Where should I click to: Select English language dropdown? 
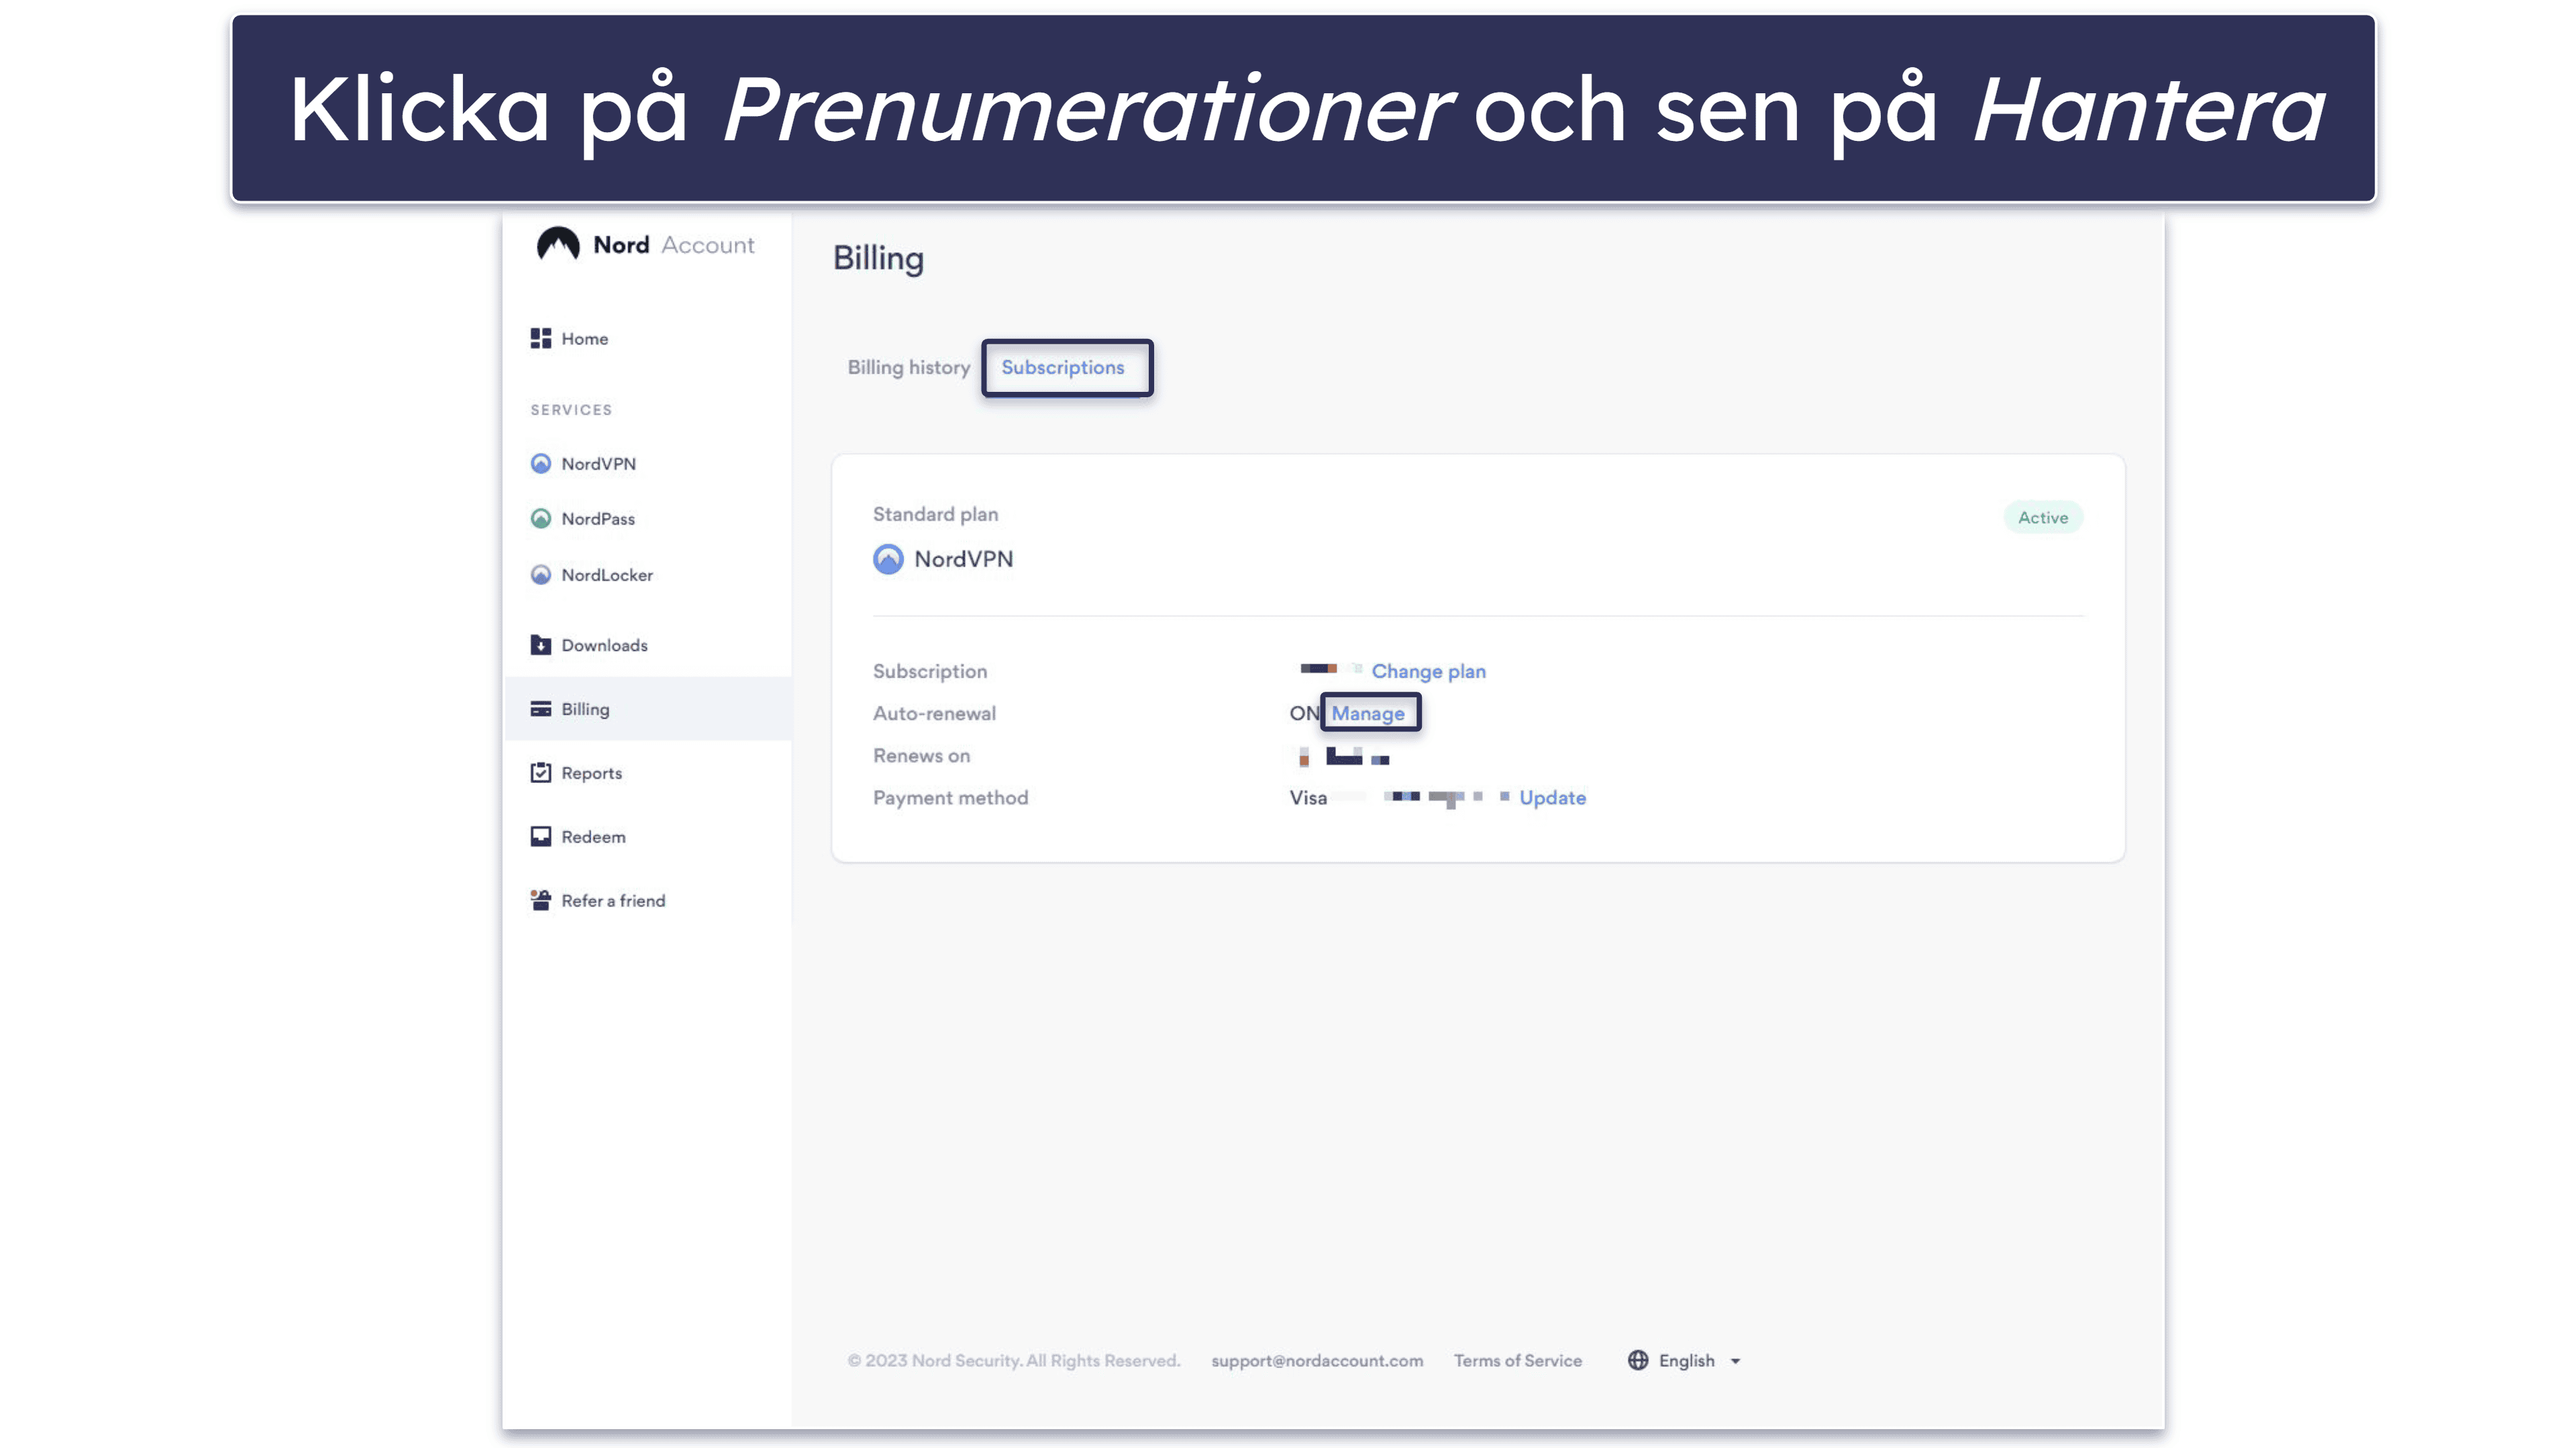point(1682,1359)
